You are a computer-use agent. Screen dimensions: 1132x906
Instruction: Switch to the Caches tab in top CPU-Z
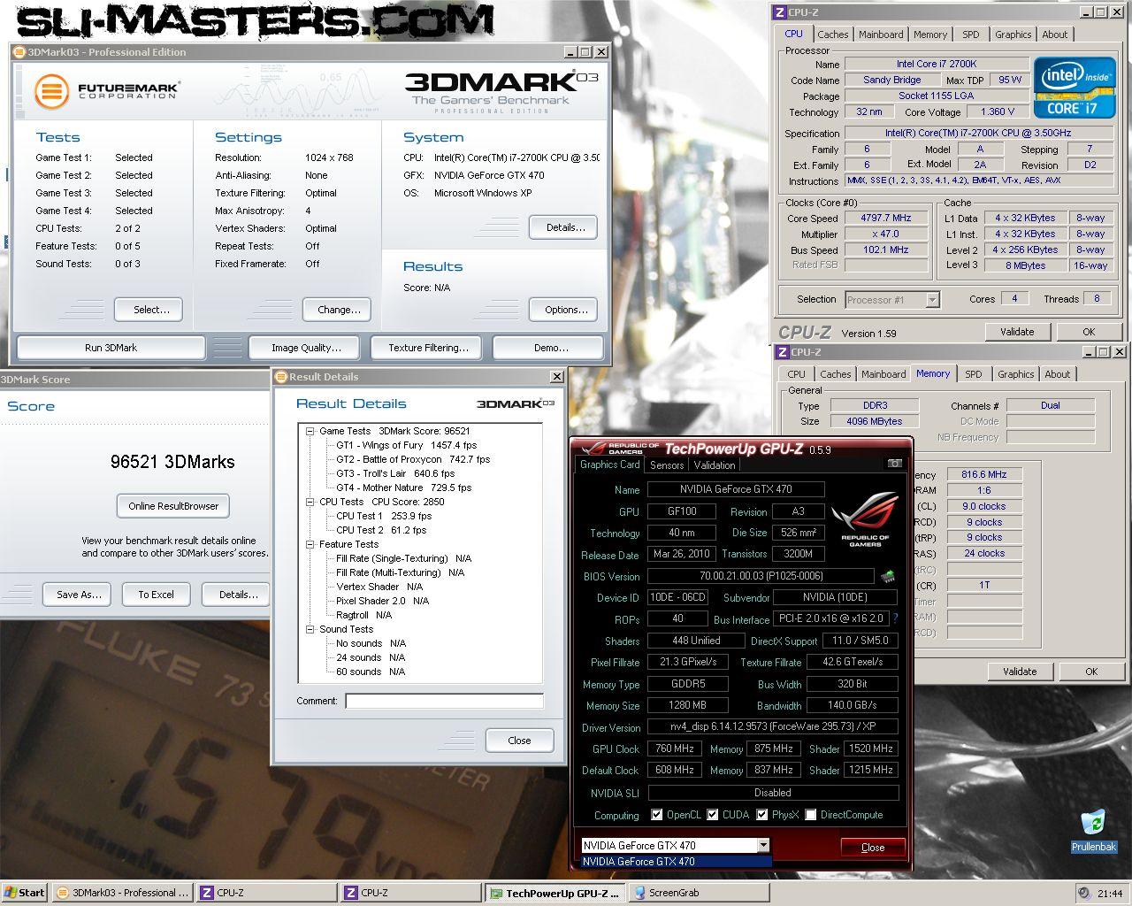coord(833,35)
